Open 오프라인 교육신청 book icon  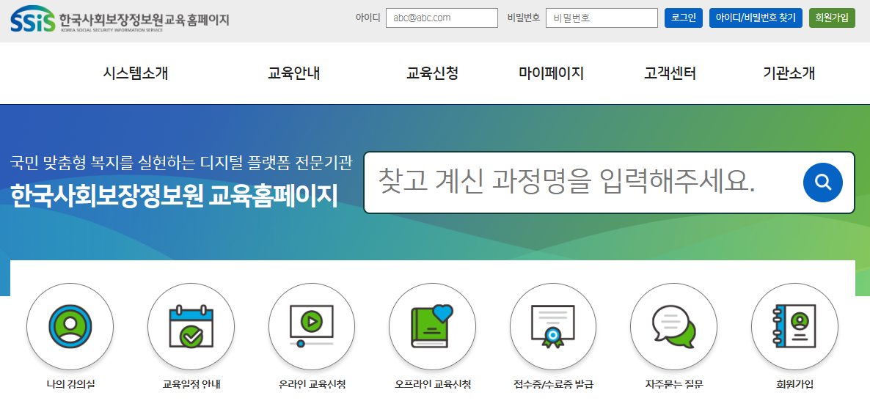[x=432, y=327]
